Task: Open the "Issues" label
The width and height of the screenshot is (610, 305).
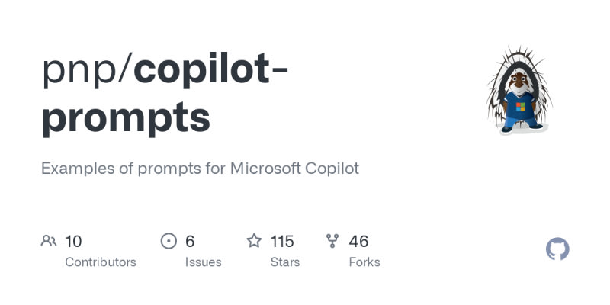Action: pyautogui.click(x=203, y=262)
